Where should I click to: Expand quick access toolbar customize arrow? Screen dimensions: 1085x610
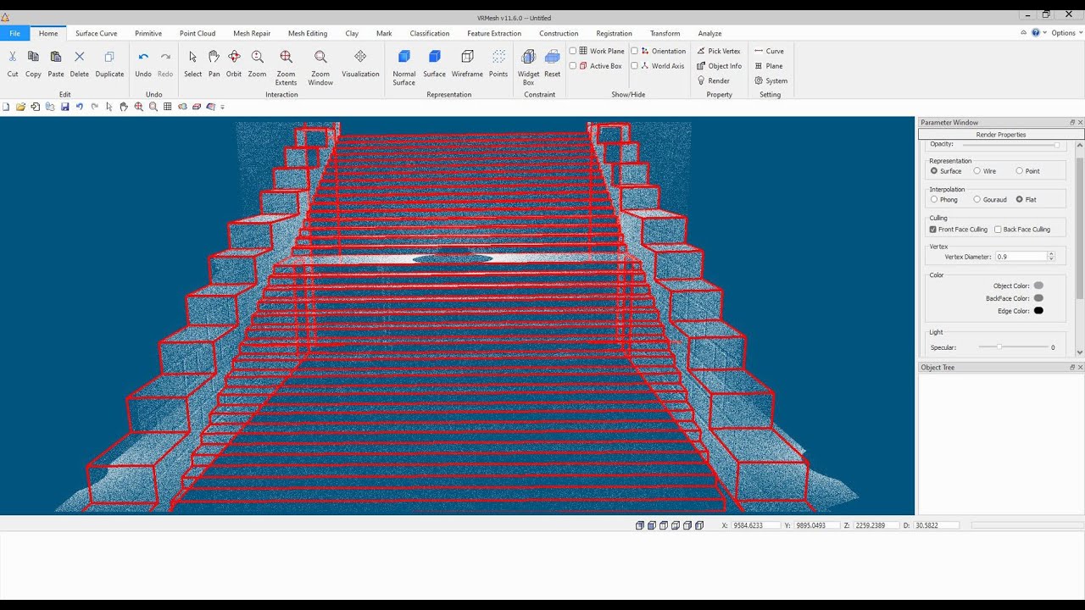click(x=222, y=108)
